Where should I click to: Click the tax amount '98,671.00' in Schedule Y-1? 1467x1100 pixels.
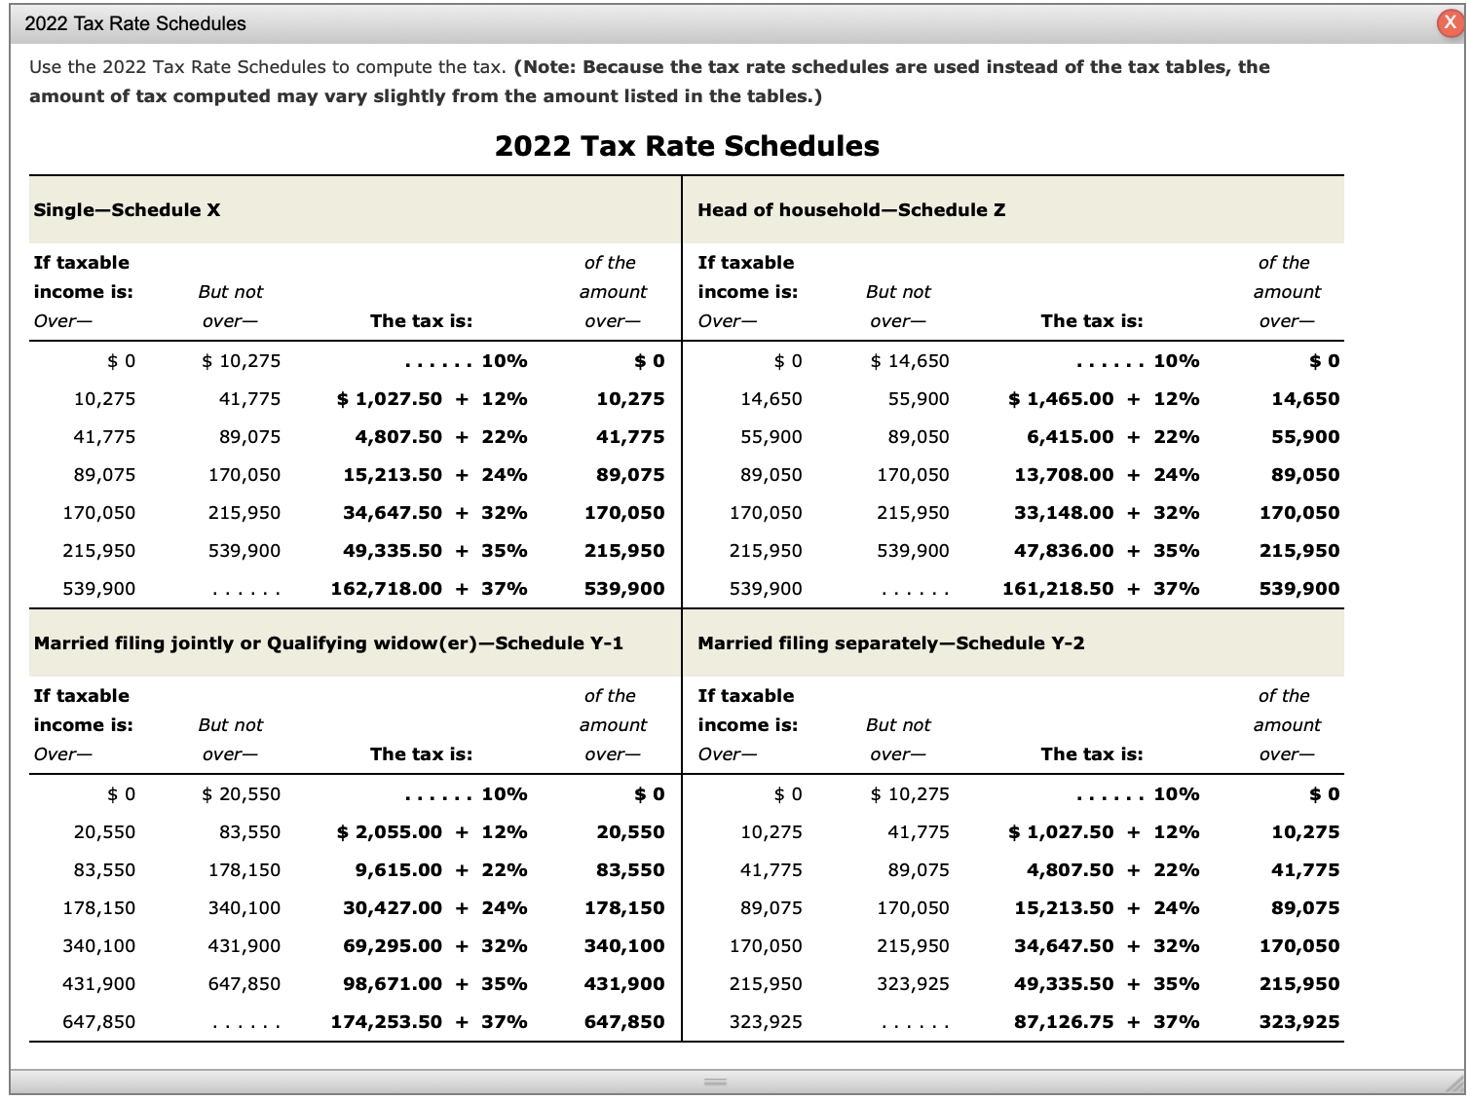393,984
